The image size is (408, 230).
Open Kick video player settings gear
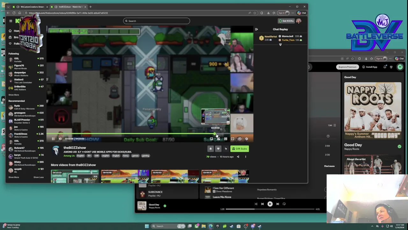[246, 139]
